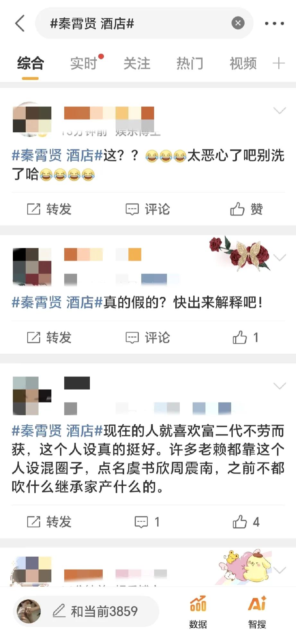This screenshot has height=636, width=296.
Task: View comment on third post showing 1
Action: tap(147, 522)
